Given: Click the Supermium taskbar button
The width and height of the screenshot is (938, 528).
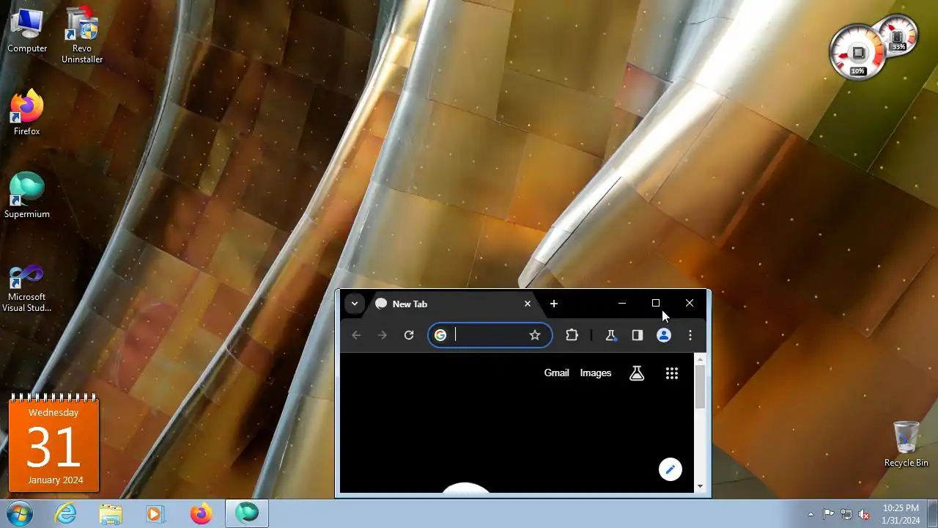Looking at the screenshot, I should [247, 513].
